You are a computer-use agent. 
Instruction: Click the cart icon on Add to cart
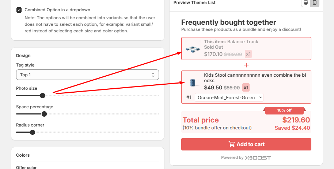232,144
